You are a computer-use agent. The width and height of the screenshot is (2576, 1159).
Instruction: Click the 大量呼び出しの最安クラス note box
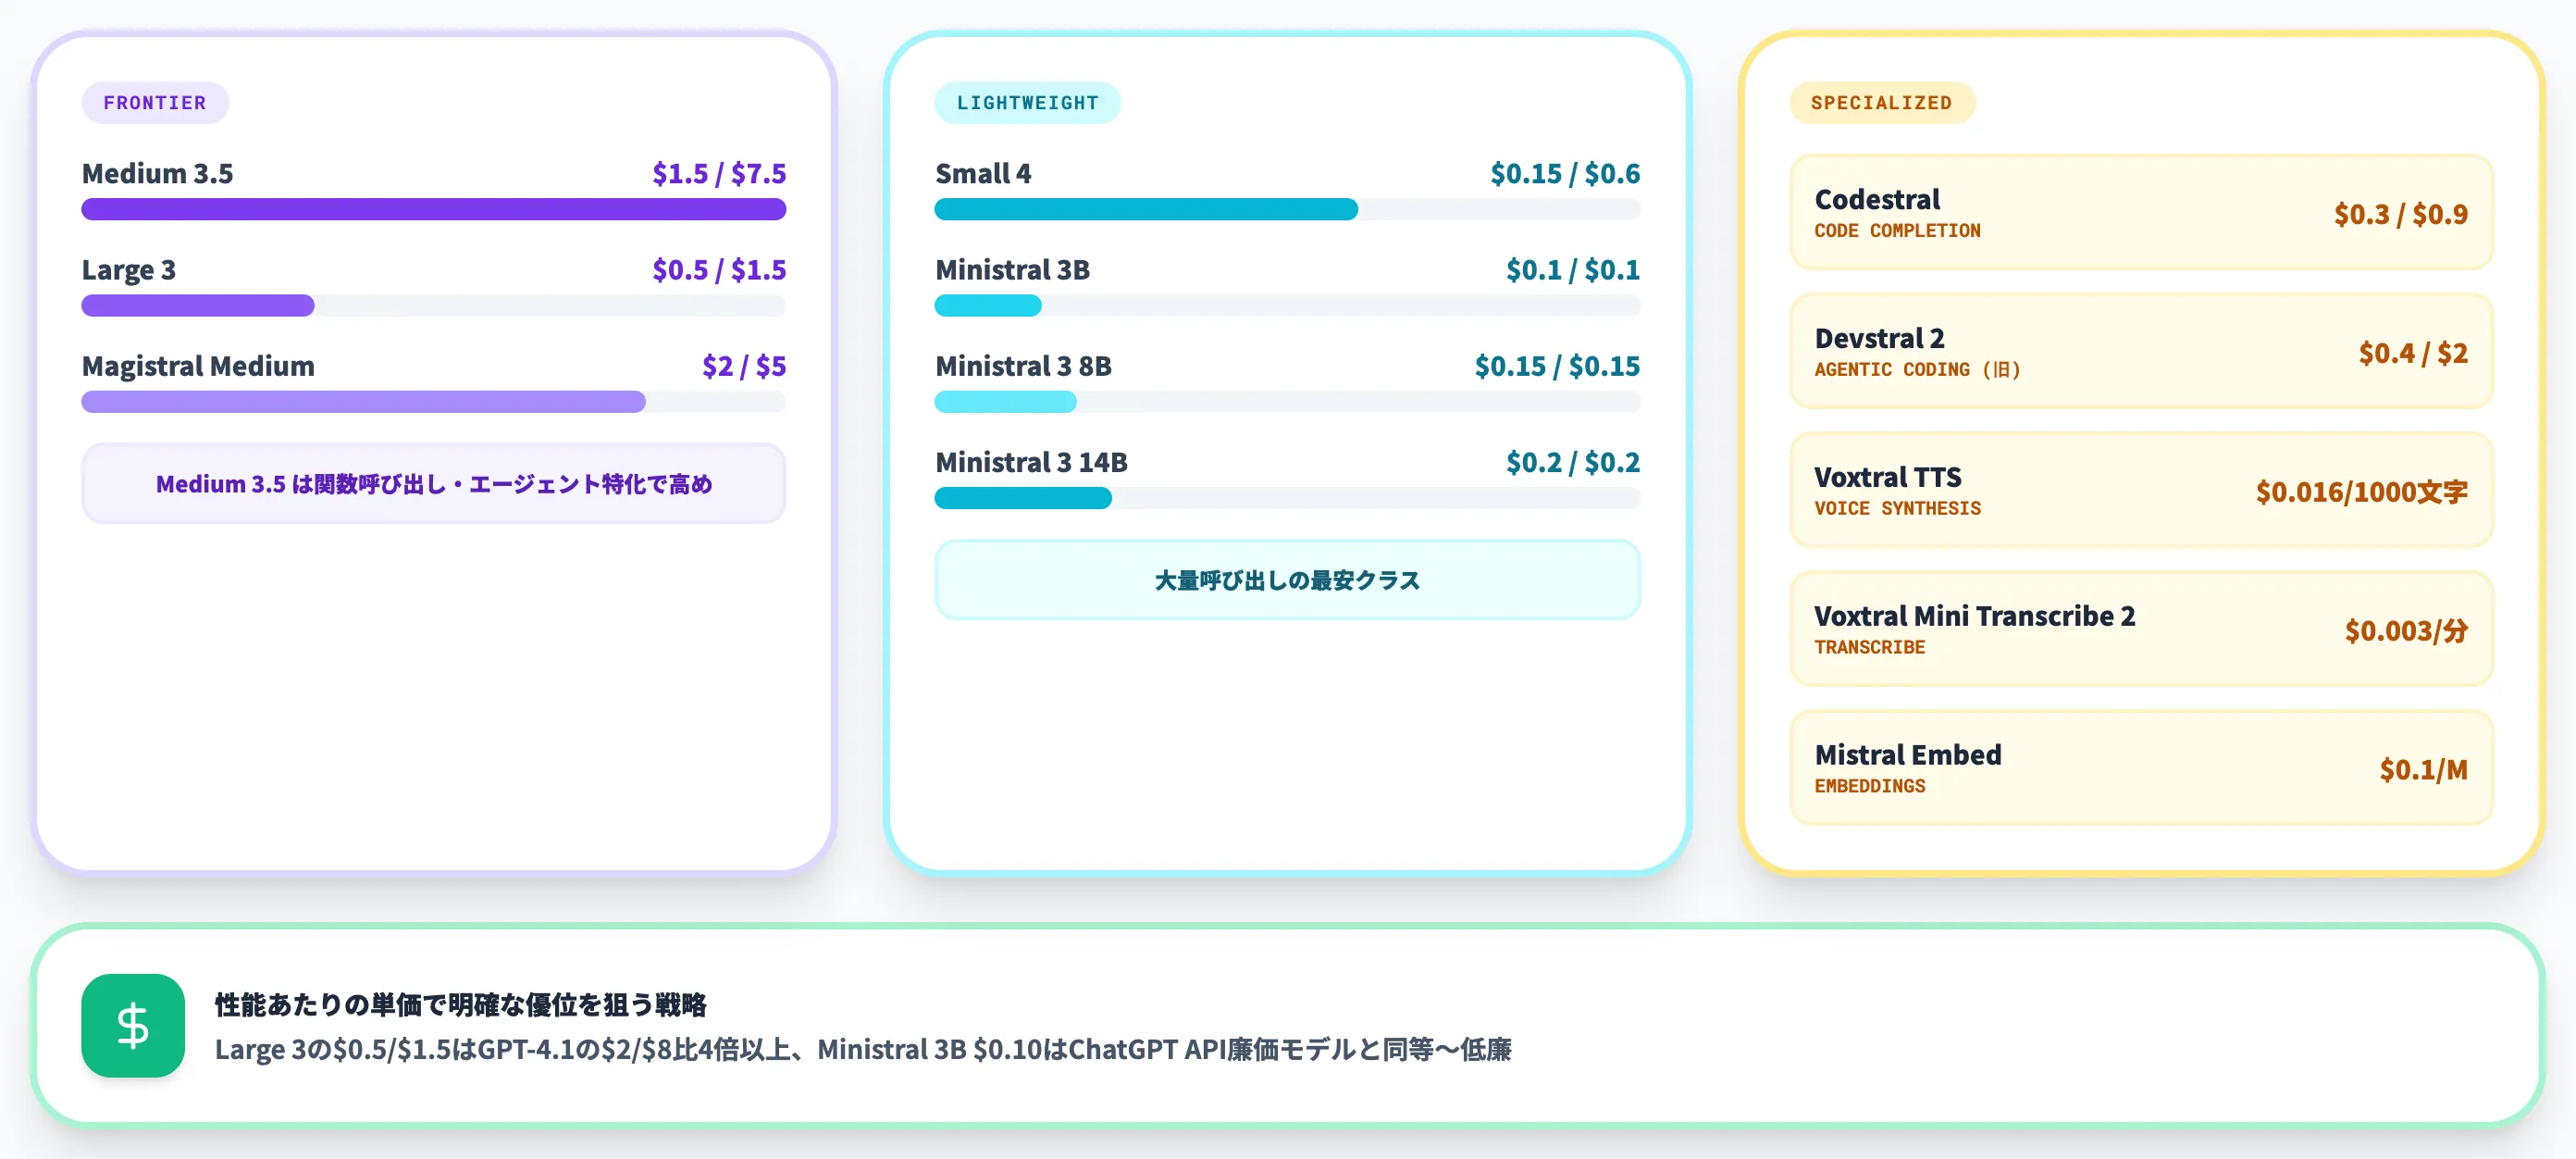point(1287,579)
